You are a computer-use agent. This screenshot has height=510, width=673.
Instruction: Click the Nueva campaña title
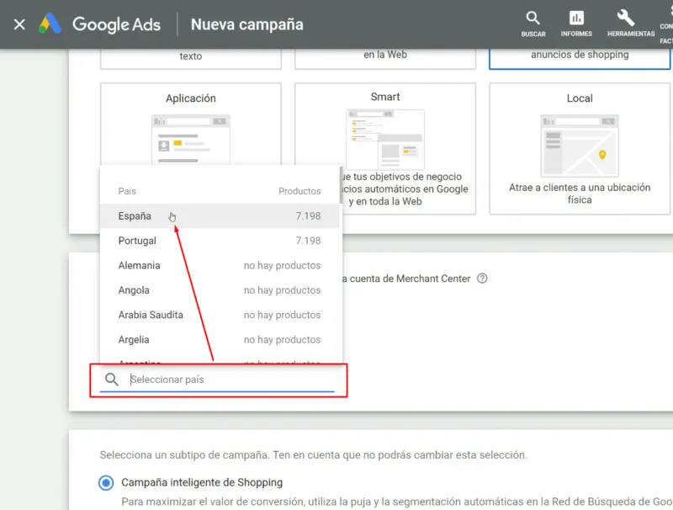pos(246,24)
